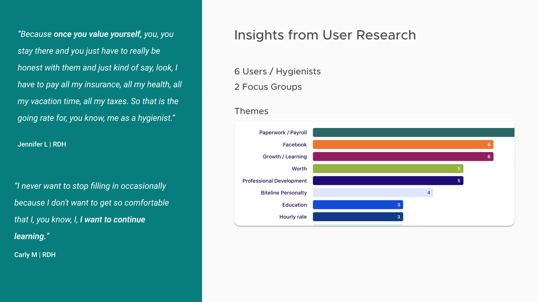Click the 'Biteline Personalty' chart label
The width and height of the screenshot is (538, 302).
284,193
